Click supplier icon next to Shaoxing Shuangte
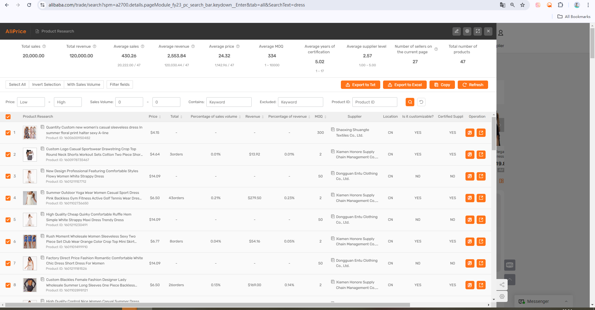Viewport: 595px width, 310px height. [x=333, y=129]
